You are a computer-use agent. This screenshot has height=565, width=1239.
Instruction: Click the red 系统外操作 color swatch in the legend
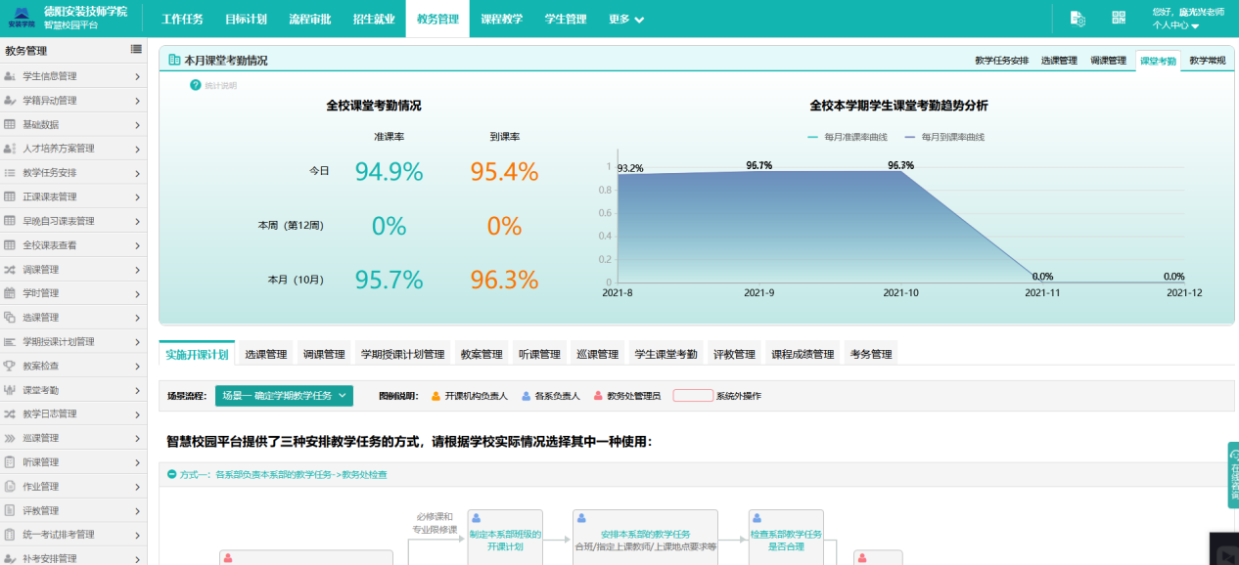click(694, 395)
